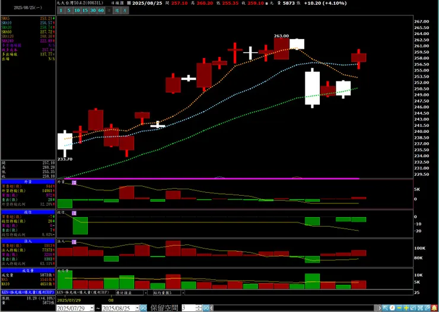
Task: Click the date 2025/08/25(一) box at top left
Action: pos(28,8)
